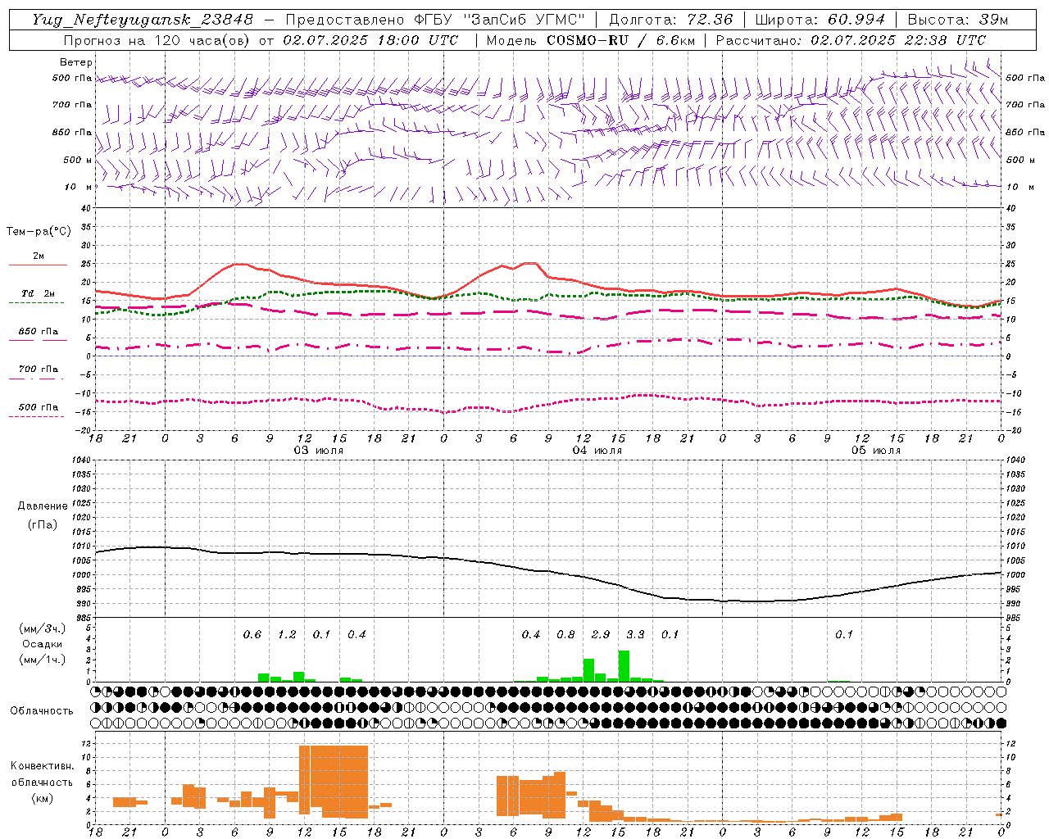Click the "Модель COSMO-RU / 6.6км" text
This screenshot has height=839, width=1049.
click(591, 40)
